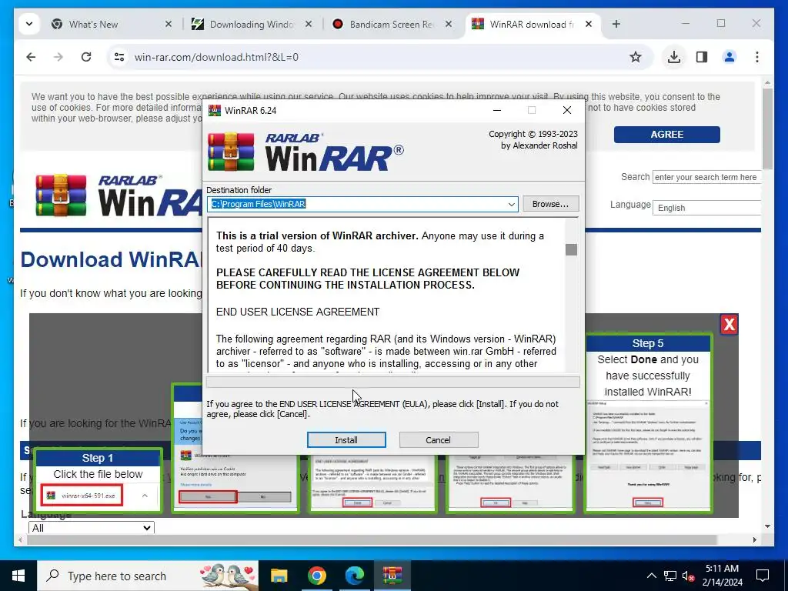Open the Language filter dropdown showing All
Viewport: 788px width, 591px height.
point(92,528)
